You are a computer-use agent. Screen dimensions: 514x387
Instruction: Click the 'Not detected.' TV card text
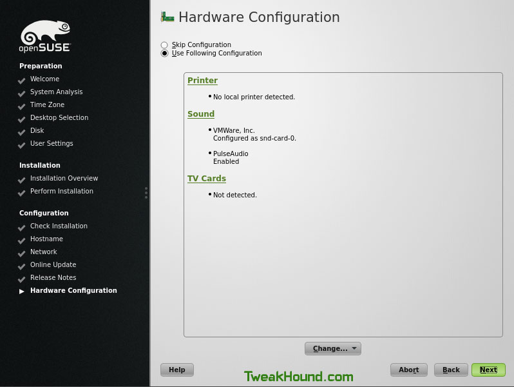tap(235, 195)
